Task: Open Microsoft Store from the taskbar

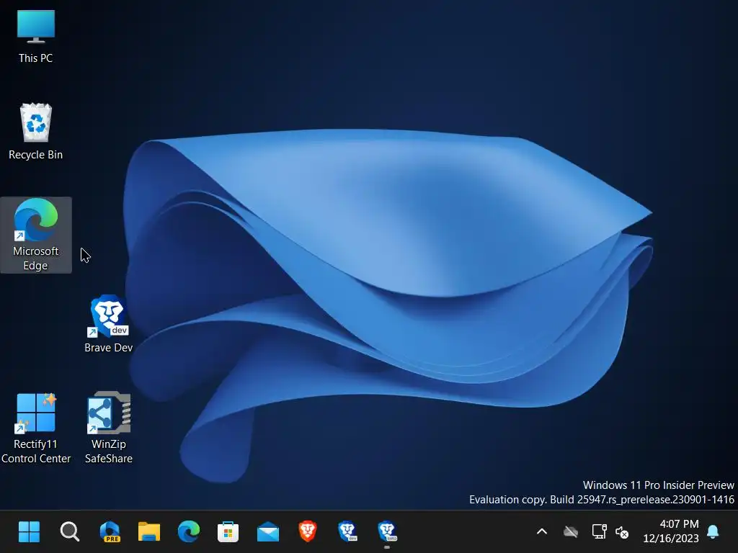Action: coord(228,532)
